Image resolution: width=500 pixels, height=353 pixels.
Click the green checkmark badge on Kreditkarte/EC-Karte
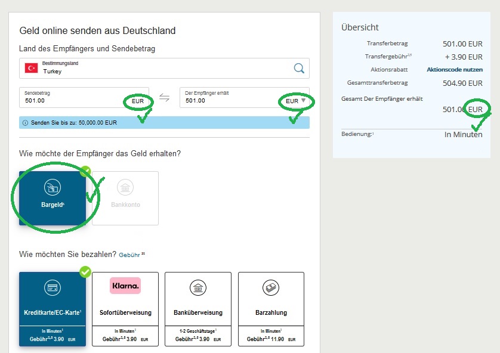85,272
